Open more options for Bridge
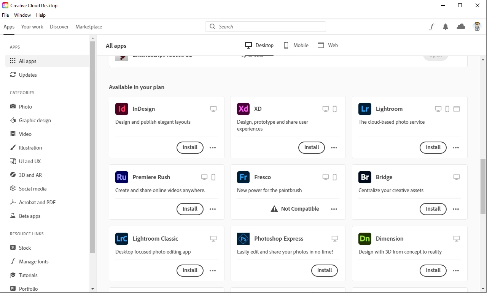The image size is (487, 293). tap(456, 209)
